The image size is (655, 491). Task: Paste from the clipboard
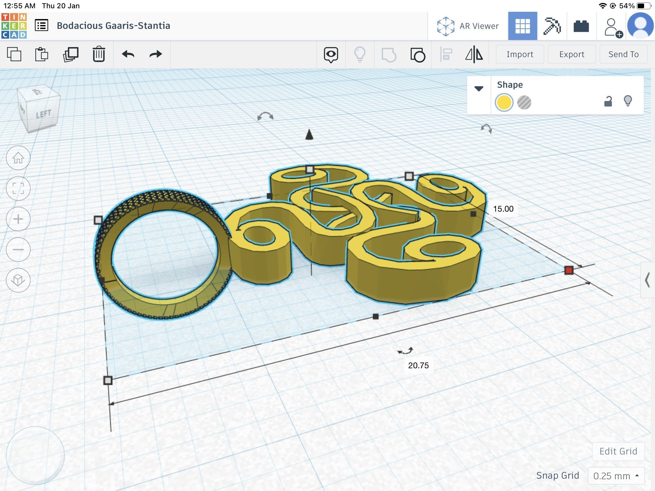click(42, 54)
